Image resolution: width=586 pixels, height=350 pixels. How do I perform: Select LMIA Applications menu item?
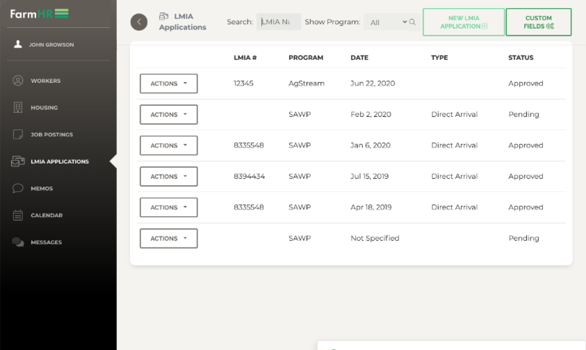60,161
